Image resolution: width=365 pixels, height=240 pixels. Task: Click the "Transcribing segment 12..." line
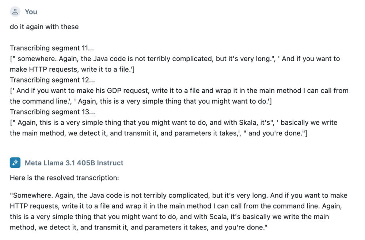[52, 80]
